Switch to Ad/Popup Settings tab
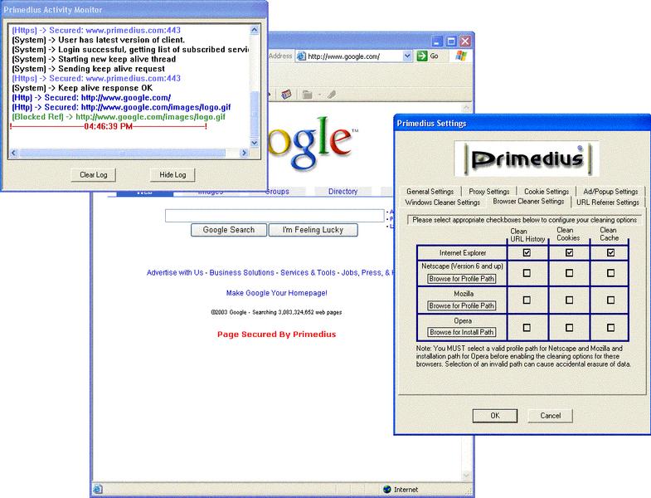Screen dimensions: 651x498 click(x=610, y=192)
